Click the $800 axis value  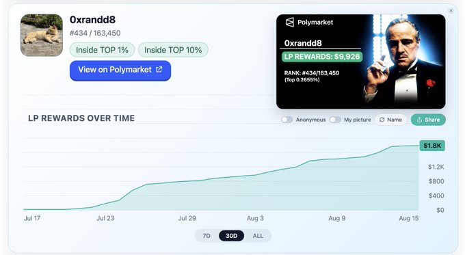436,181
